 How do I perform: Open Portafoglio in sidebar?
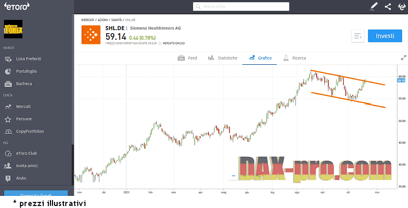27,71
